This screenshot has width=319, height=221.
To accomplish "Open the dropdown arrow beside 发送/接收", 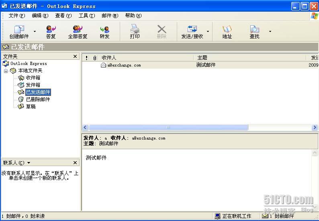I will pyautogui.click(x=208, y=31).
